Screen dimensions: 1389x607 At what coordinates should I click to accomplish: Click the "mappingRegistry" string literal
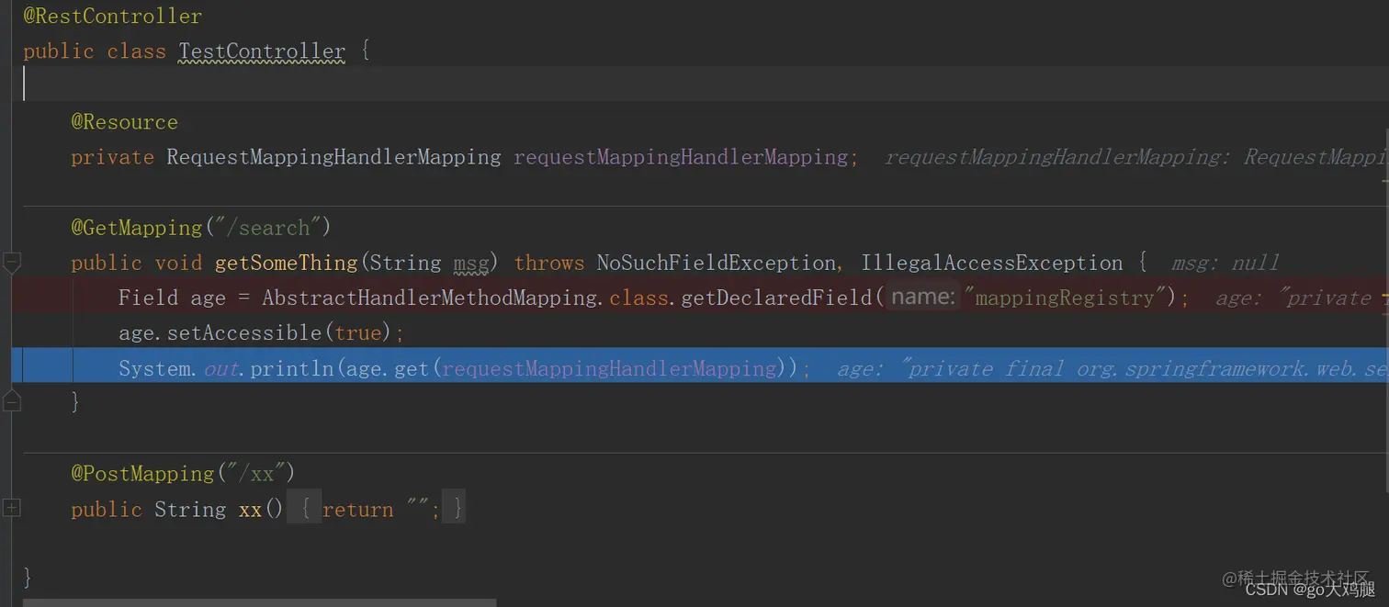[1065, 298]
